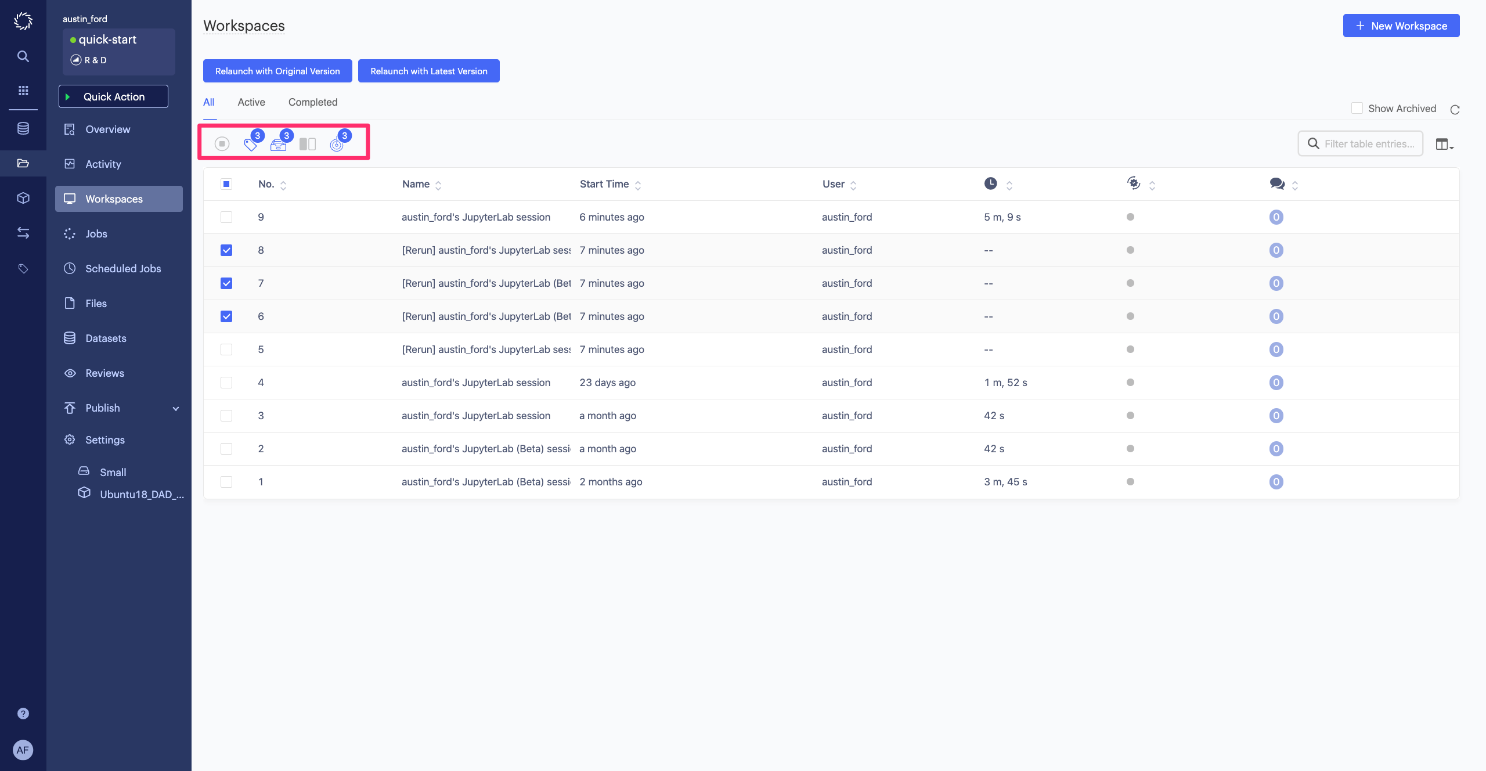The height and width of the screenshot is (771, 1486).
Task: Open the search icon in left rail
Action: coord(23,56)
